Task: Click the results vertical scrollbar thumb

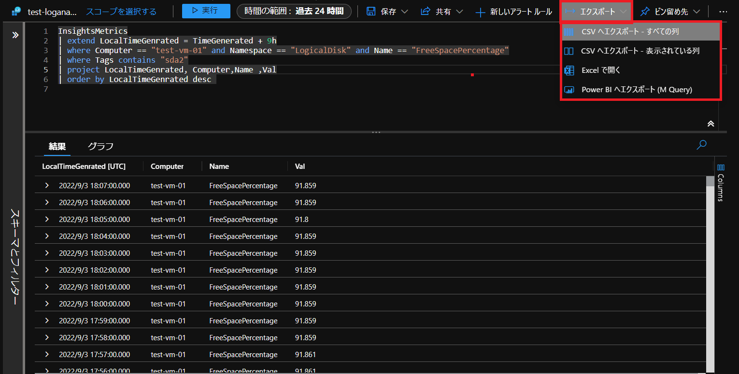Action: pyautogui.click(x=710, y=181)
